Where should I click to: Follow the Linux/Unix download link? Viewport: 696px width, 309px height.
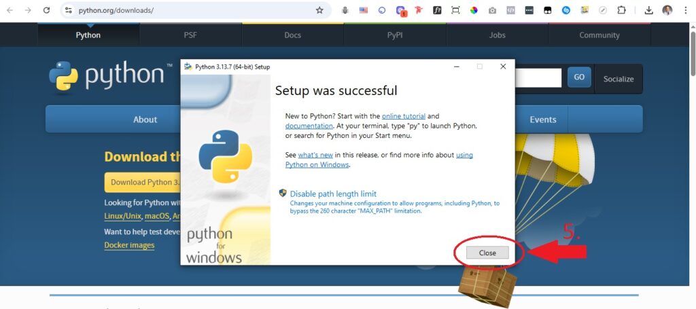pyautogui.click(x=123, y=217)
